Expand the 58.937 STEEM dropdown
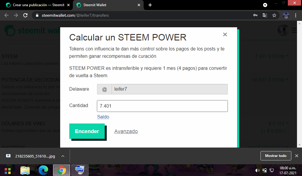Screen dimensions: 302x176 point(270,80)
